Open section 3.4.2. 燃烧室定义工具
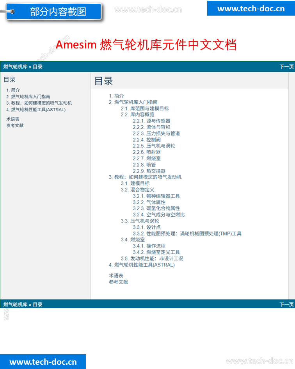The image size is (295, 369). (x=156, y=252)
